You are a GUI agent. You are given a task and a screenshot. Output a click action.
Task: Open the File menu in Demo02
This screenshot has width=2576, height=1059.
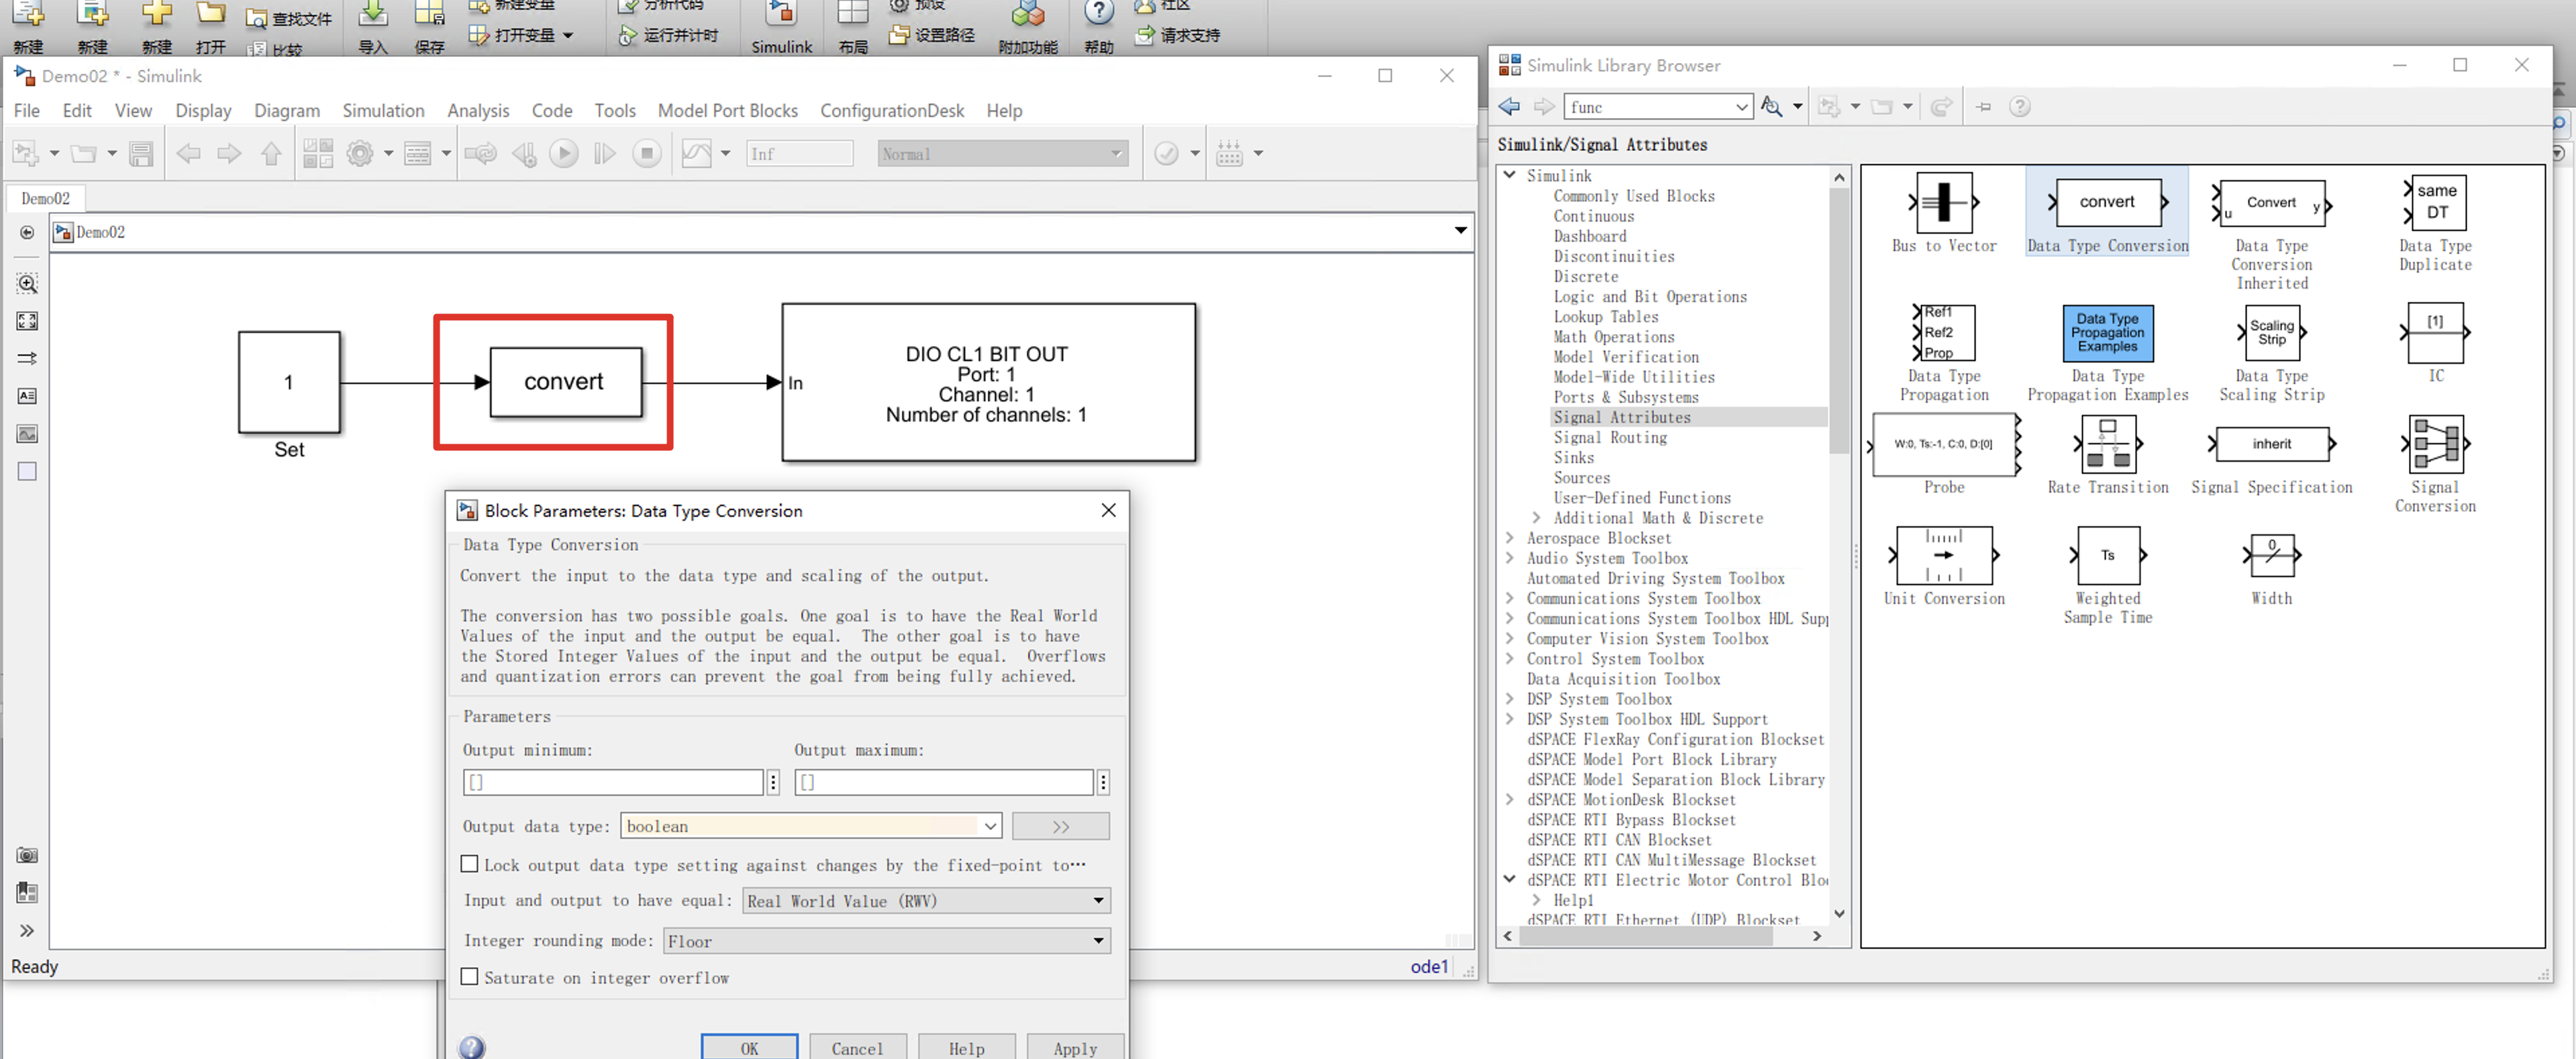27,110
